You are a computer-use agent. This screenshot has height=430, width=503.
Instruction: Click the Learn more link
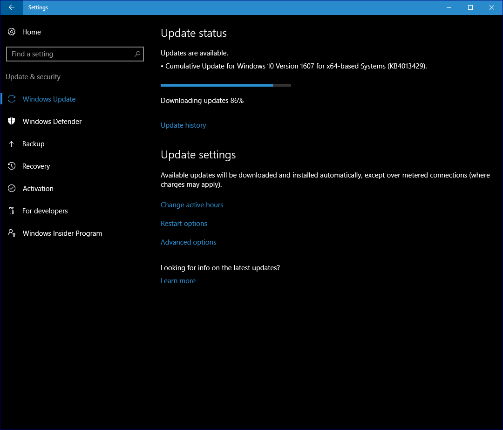point(178,281)
